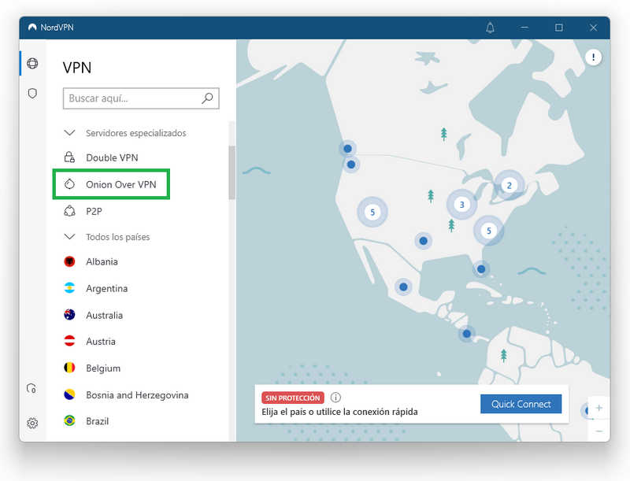Click the magnifying glass search icon
Image resolution: width=630 pixels, height=481 pixels.
click(x=207, y=98)
